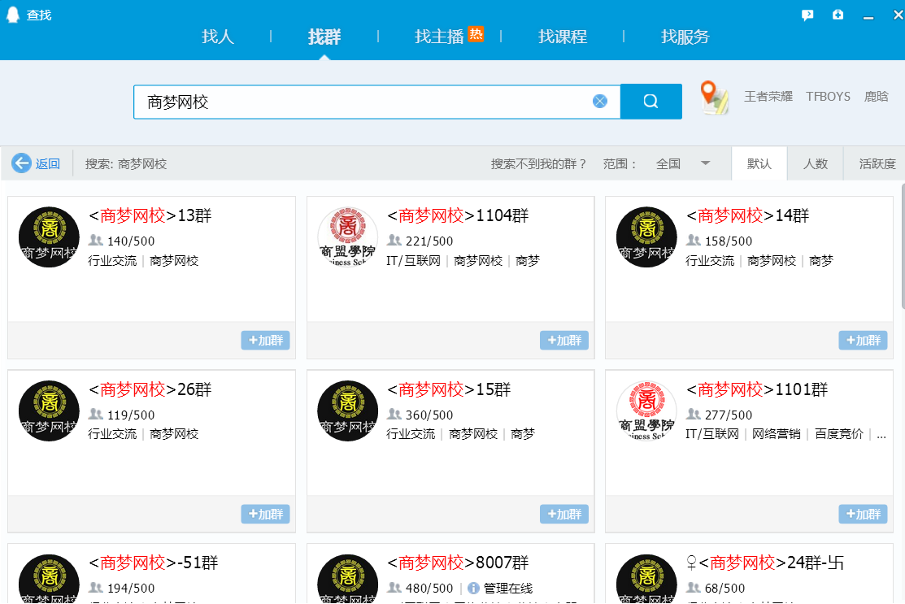
Task: Open group title <商梦网校>8007群
Action: coord(458,563)
